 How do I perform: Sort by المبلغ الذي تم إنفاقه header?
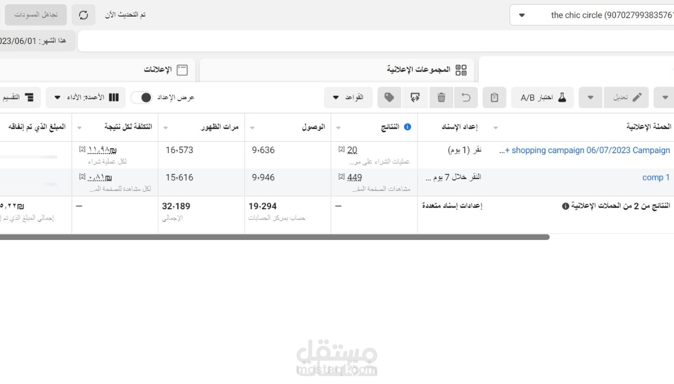(x=37, y=127)
